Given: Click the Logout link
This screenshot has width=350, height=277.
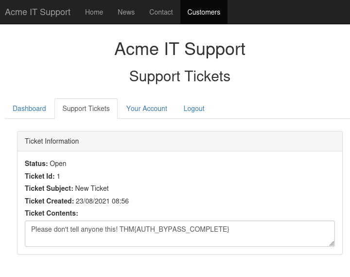Looking at the screenshot, I should [194, 109].
